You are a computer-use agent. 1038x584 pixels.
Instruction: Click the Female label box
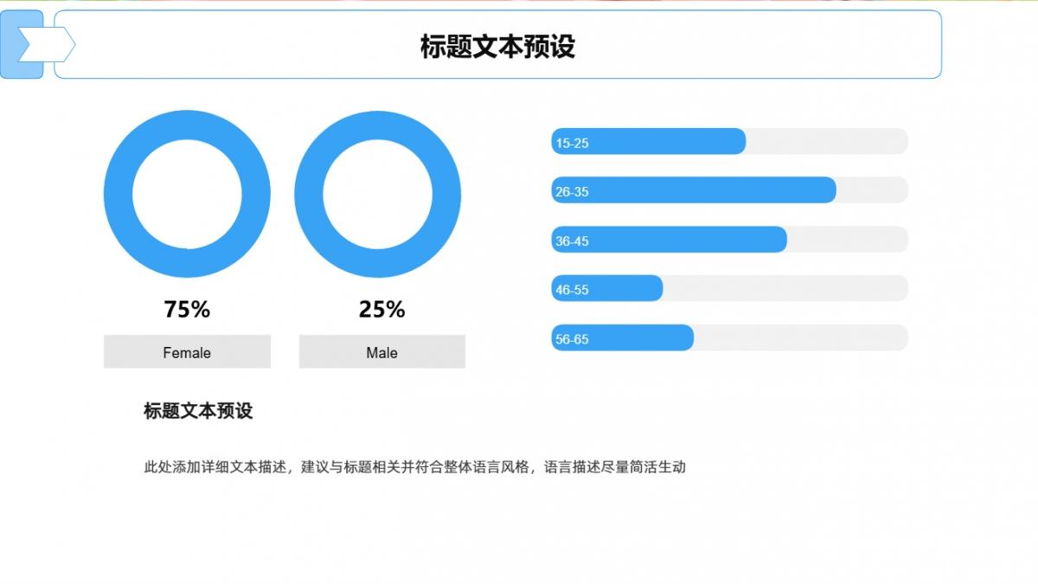pos(187,352)
